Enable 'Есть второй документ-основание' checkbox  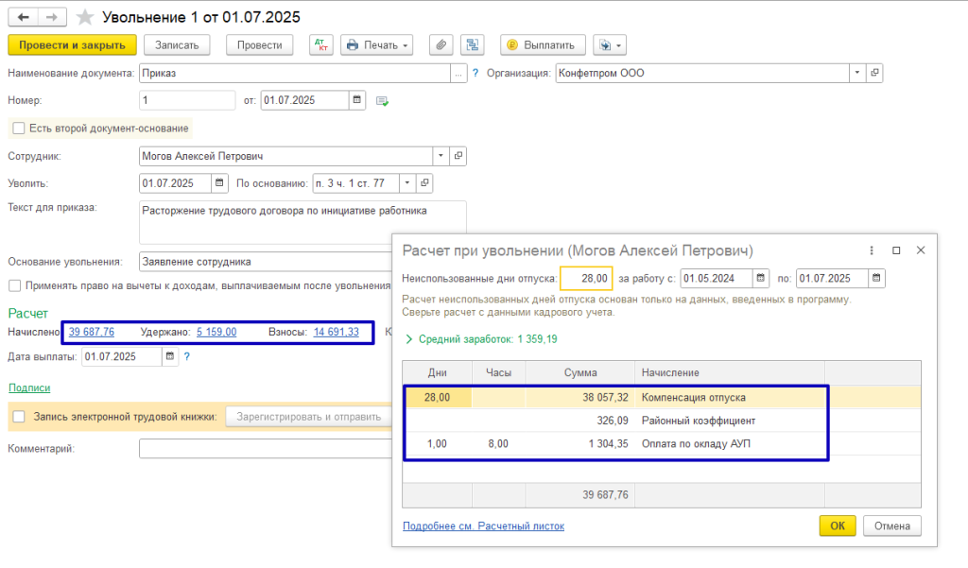pyautogui.click(x=17, y=129)
